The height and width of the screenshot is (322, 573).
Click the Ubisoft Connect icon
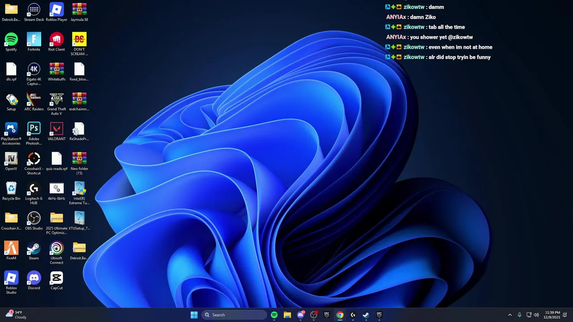56,253
